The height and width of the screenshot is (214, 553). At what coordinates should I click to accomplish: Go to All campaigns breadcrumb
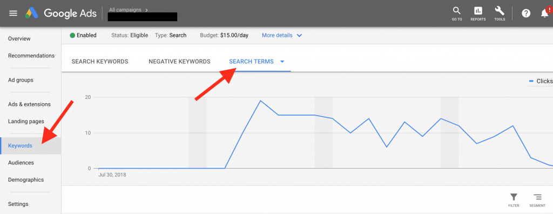click(x=125, y=10)
